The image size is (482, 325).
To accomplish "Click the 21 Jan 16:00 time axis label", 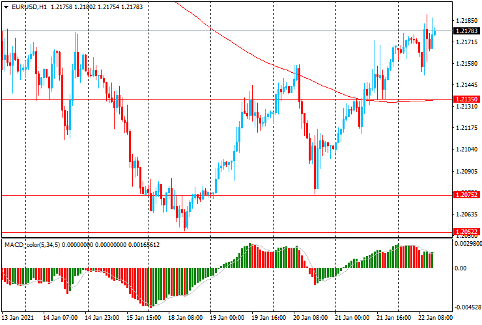I will pos(394,317).
